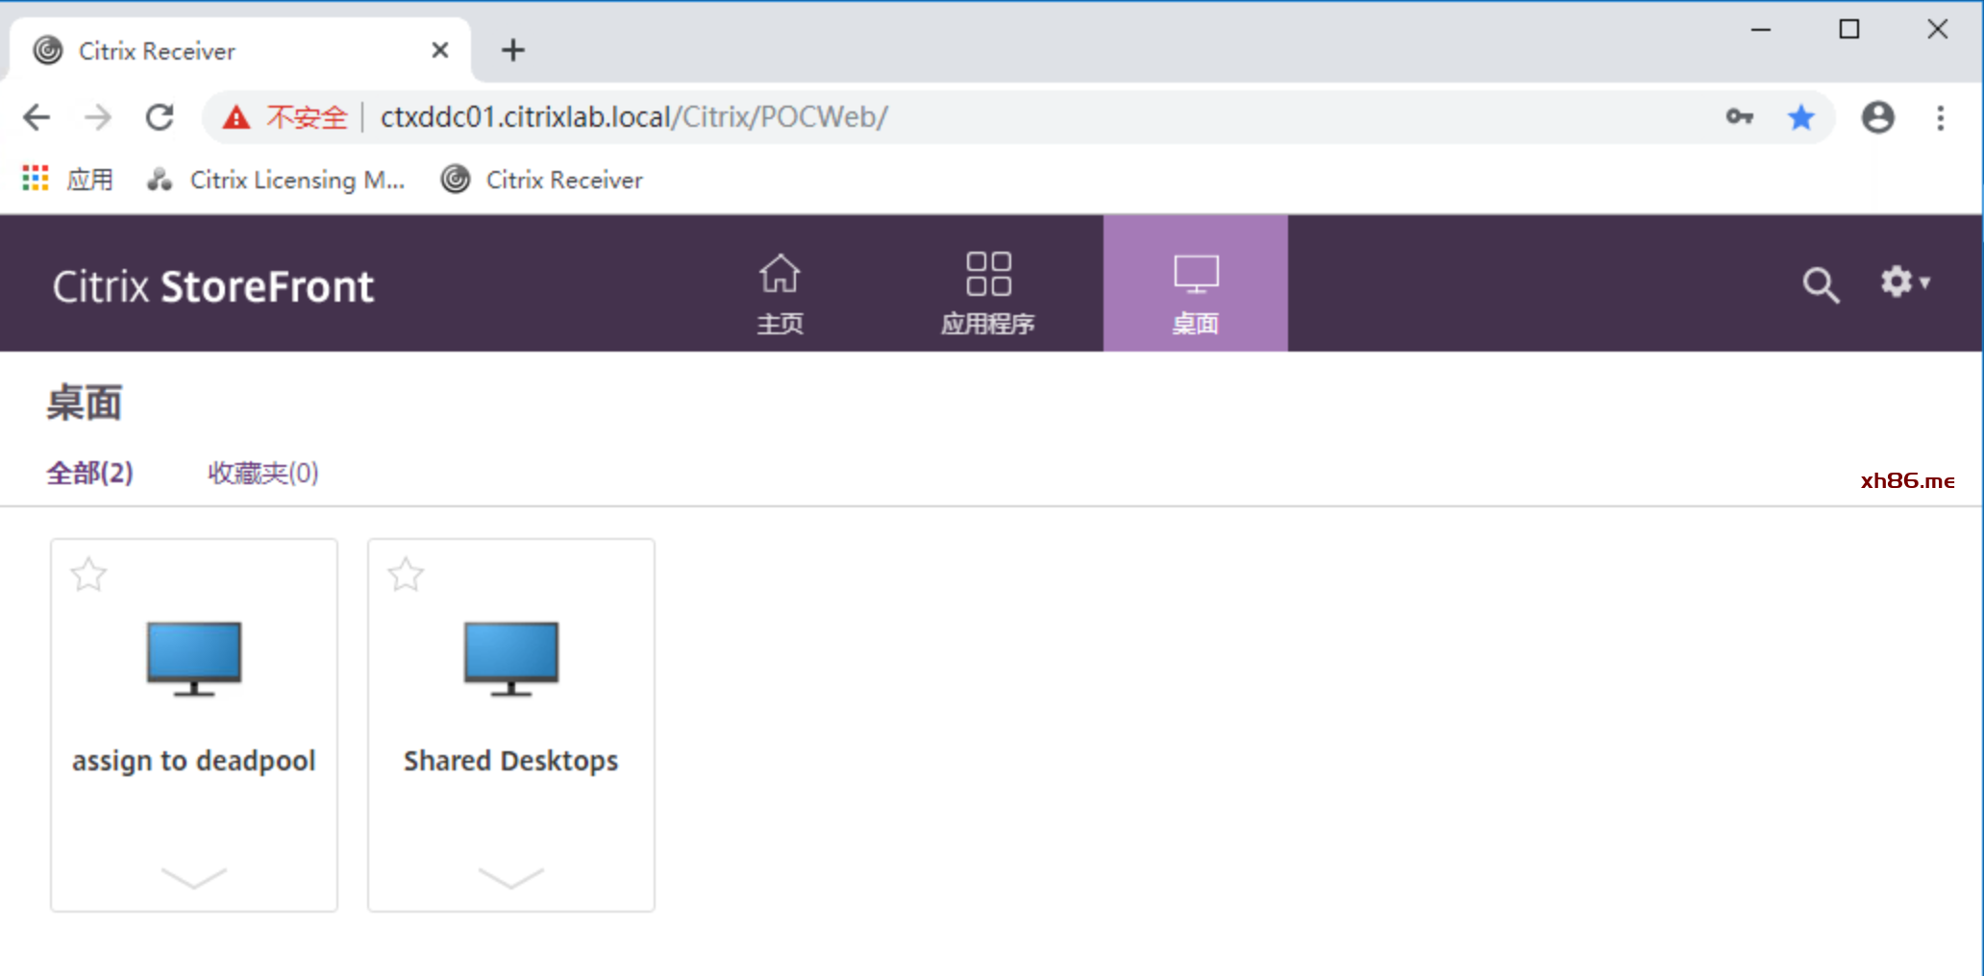Open the saved password key icon

(x=1739, y=117)
